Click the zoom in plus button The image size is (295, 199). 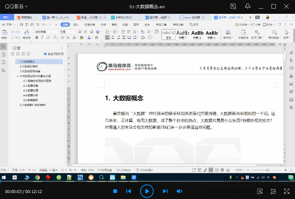coord(285,170)
